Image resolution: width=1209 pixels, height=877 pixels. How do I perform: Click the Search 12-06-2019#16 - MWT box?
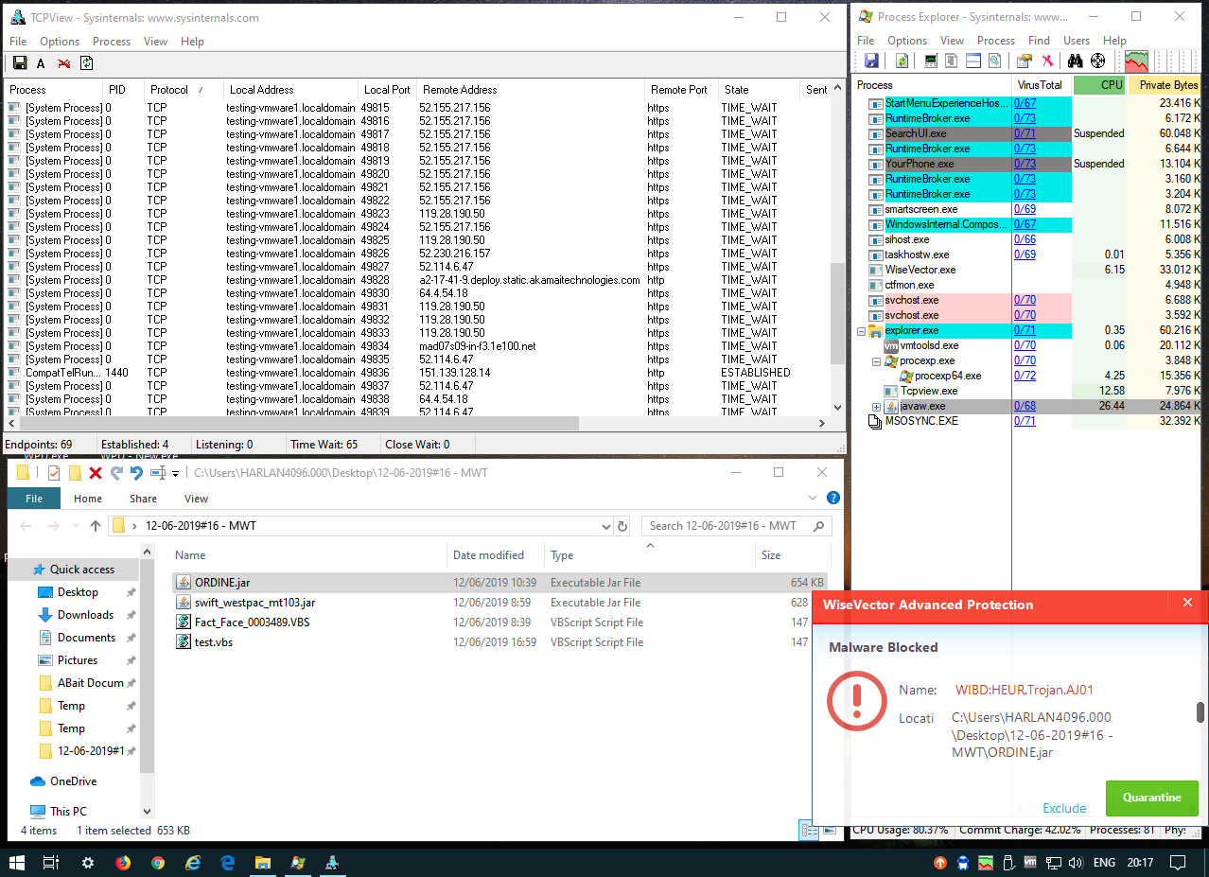737,526
